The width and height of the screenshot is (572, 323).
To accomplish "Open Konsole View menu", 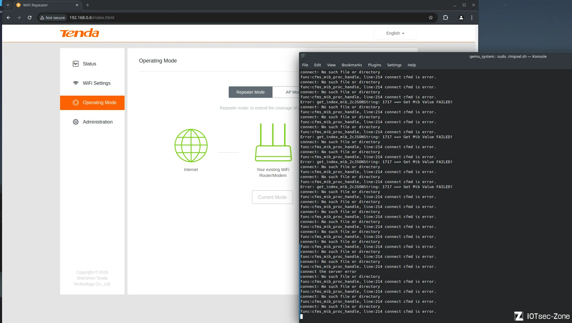I will tap(331, 65).
